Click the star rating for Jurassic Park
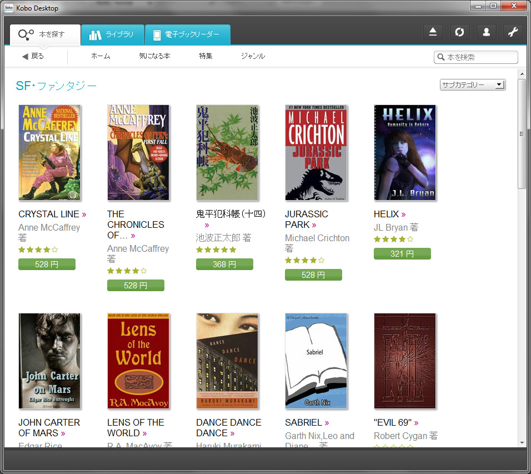Screen dimensions: 531x474 305,260
